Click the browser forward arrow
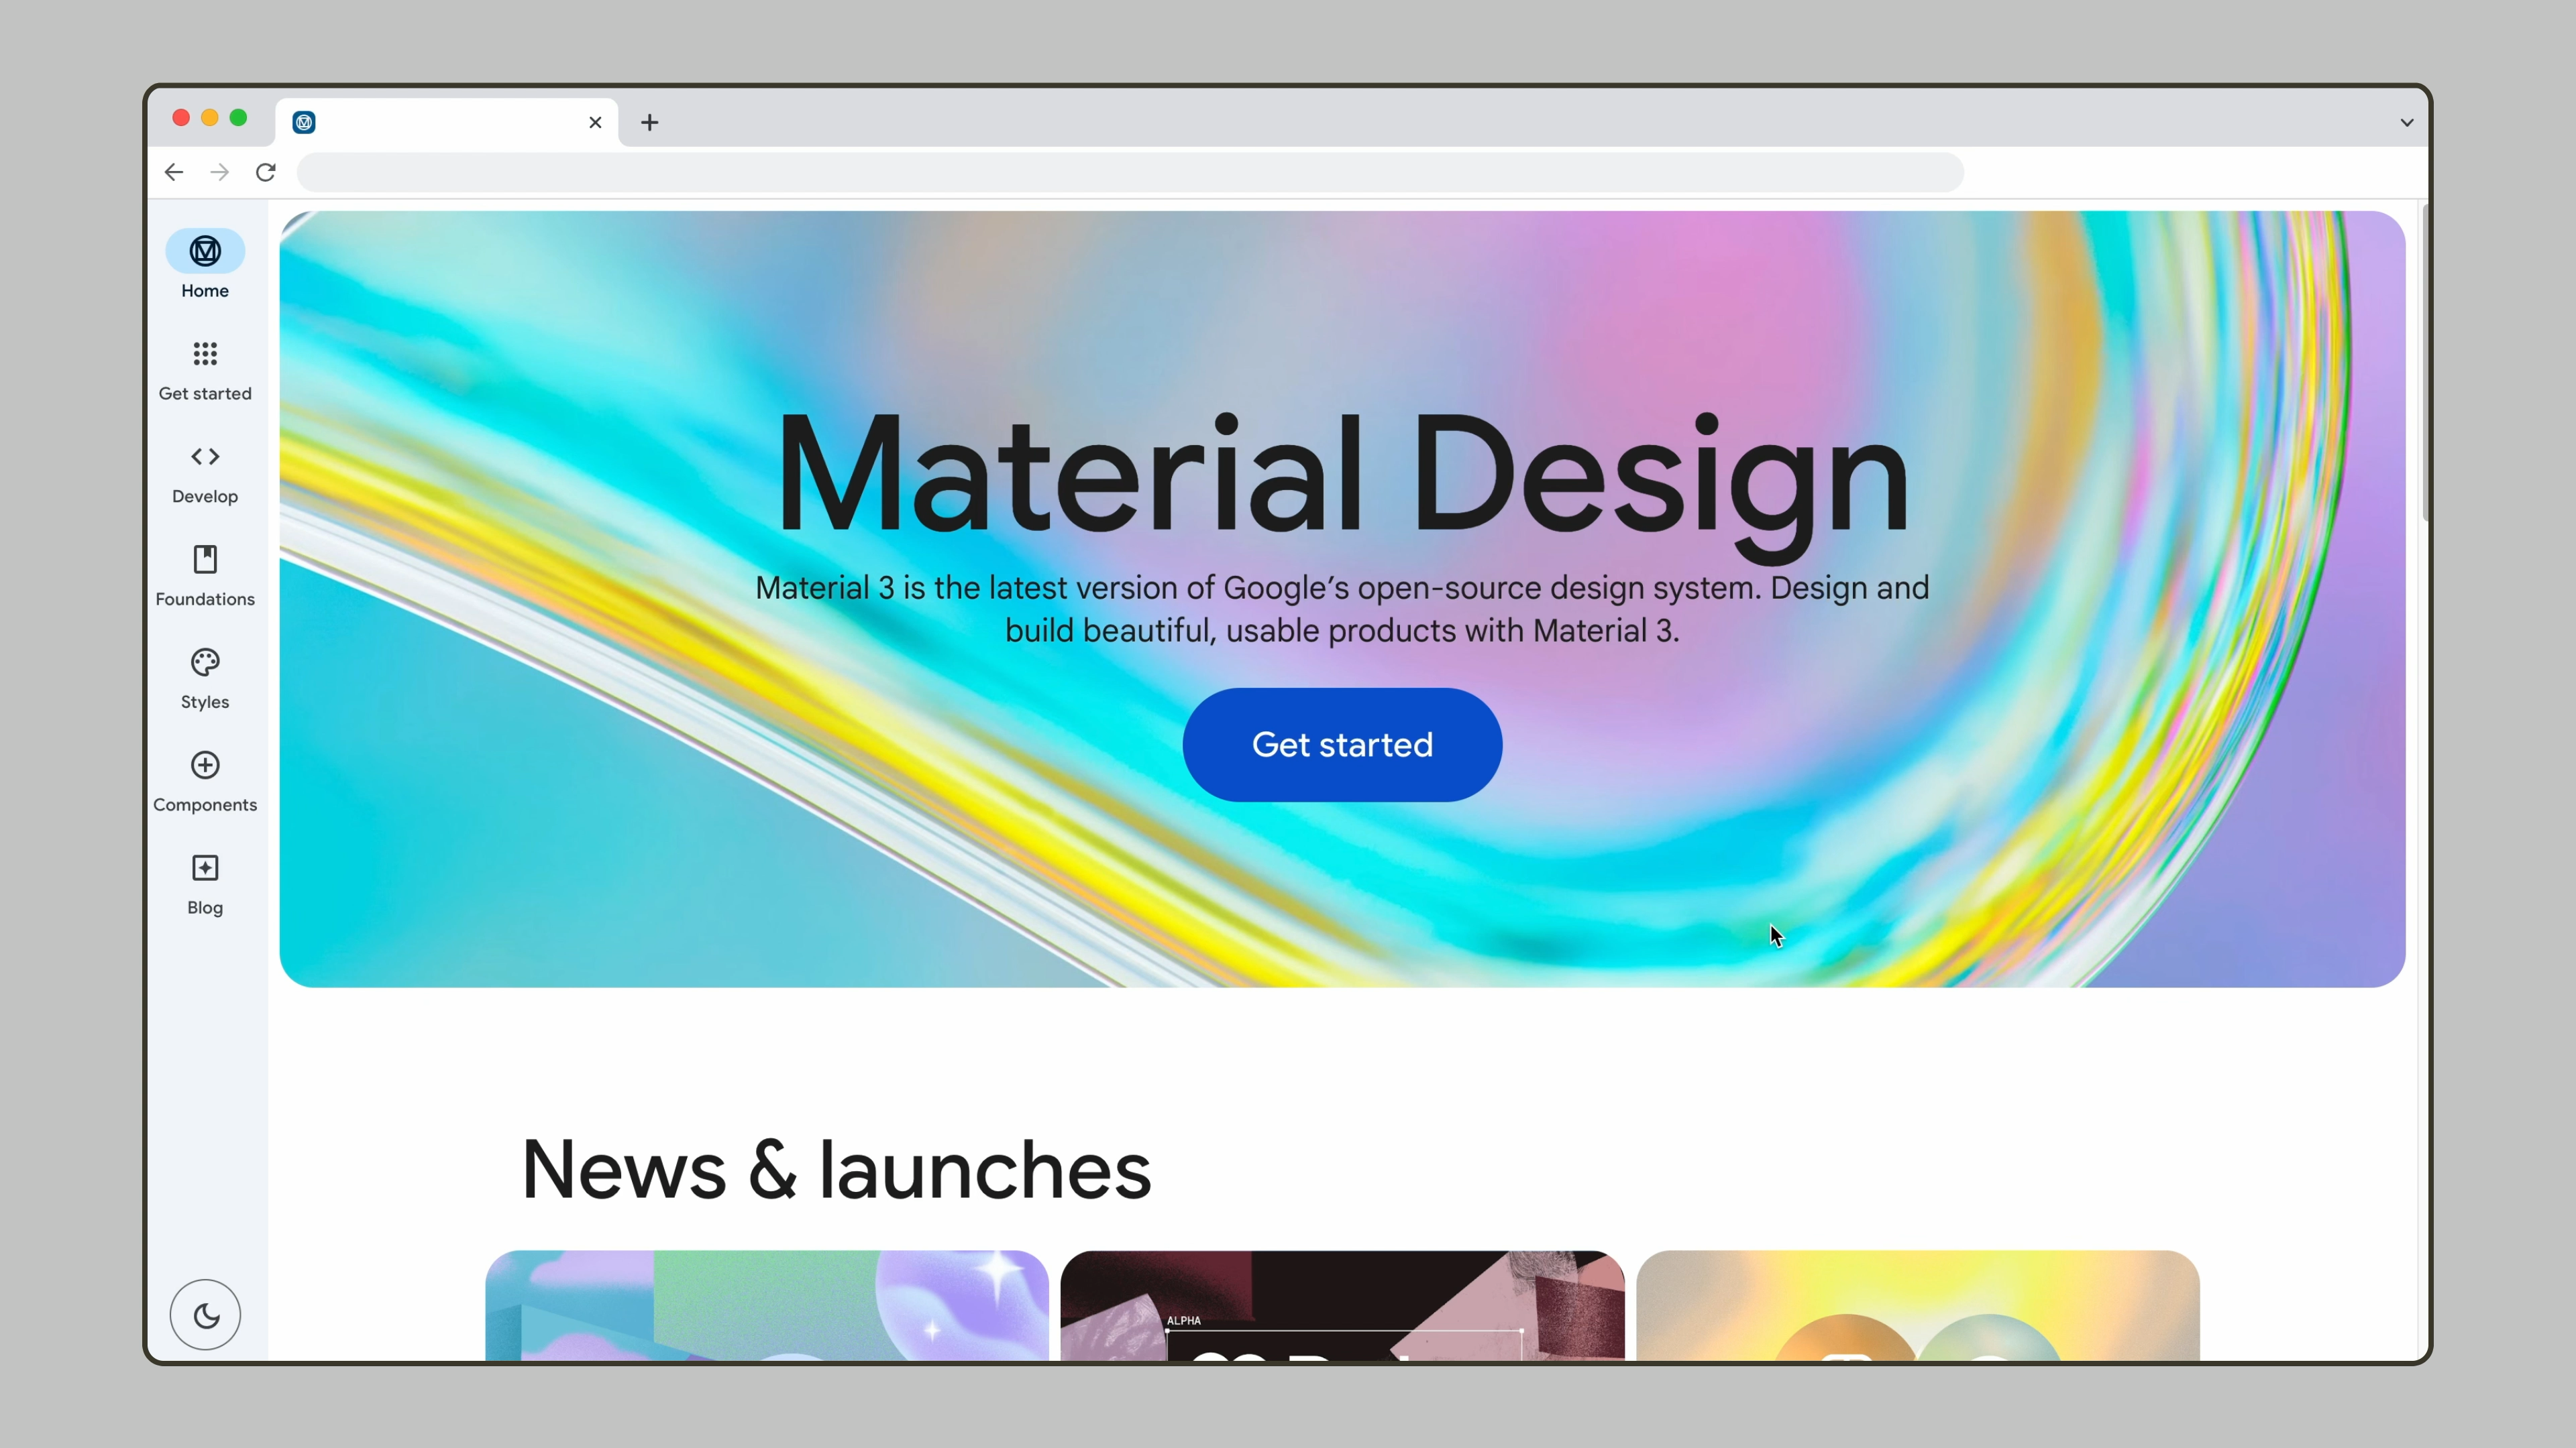 click(x=220, y=173)
